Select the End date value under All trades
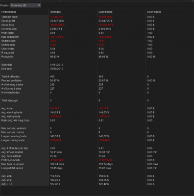The height and width of the screenshot is (196, 194). pyautogui.click(x=56, y=69)
